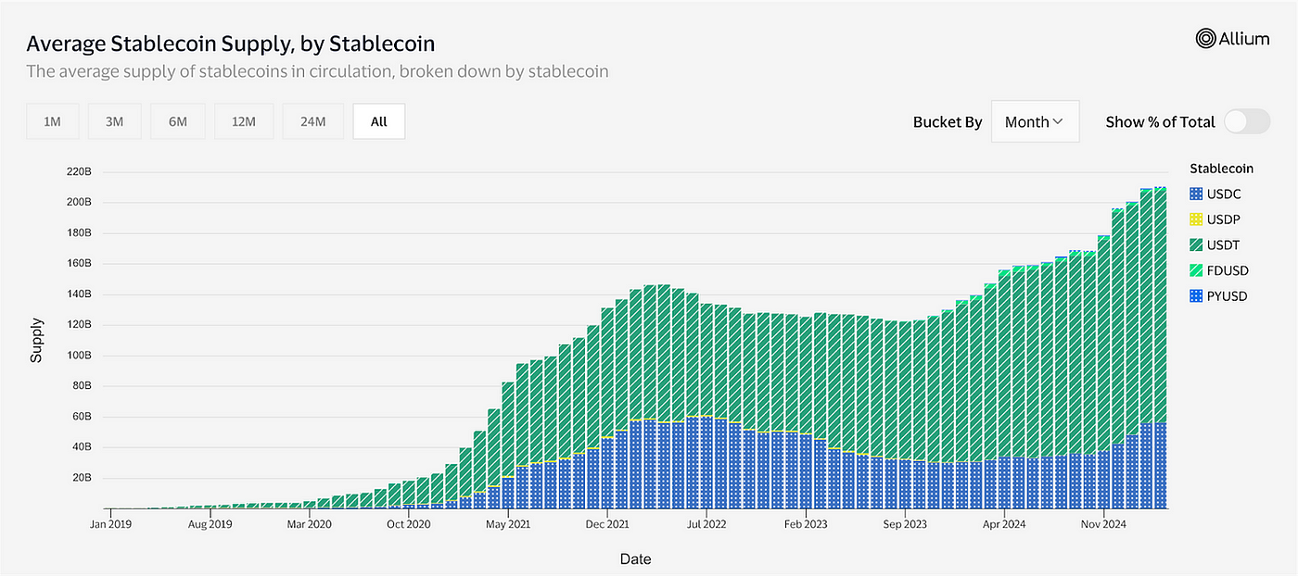Image resolution: width=1298 pixels, height=576 pixels.
Task: Click the FDUSD legend swatch icon
Action: pyautogui.click(x=1198, y=269)
